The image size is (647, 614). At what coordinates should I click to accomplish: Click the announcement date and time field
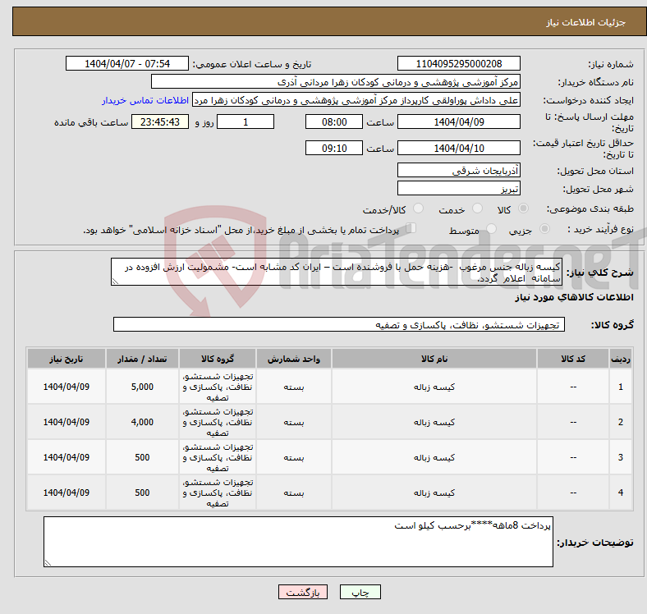pyautogui.click(x=127, y=63)
